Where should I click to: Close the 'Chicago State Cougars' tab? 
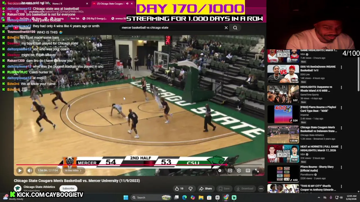(132, 4)
